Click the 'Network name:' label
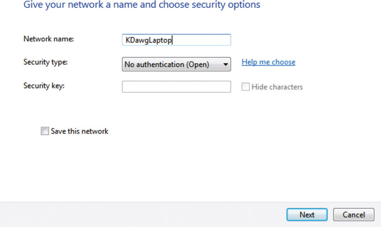This screenshot has width=381, height=227. (49, 39)
